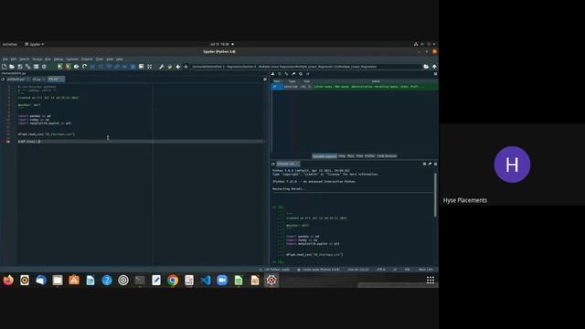Open the Help menu in the menu bar
The height and width of the screenshot is (329, 585).
tap(119, 58)
